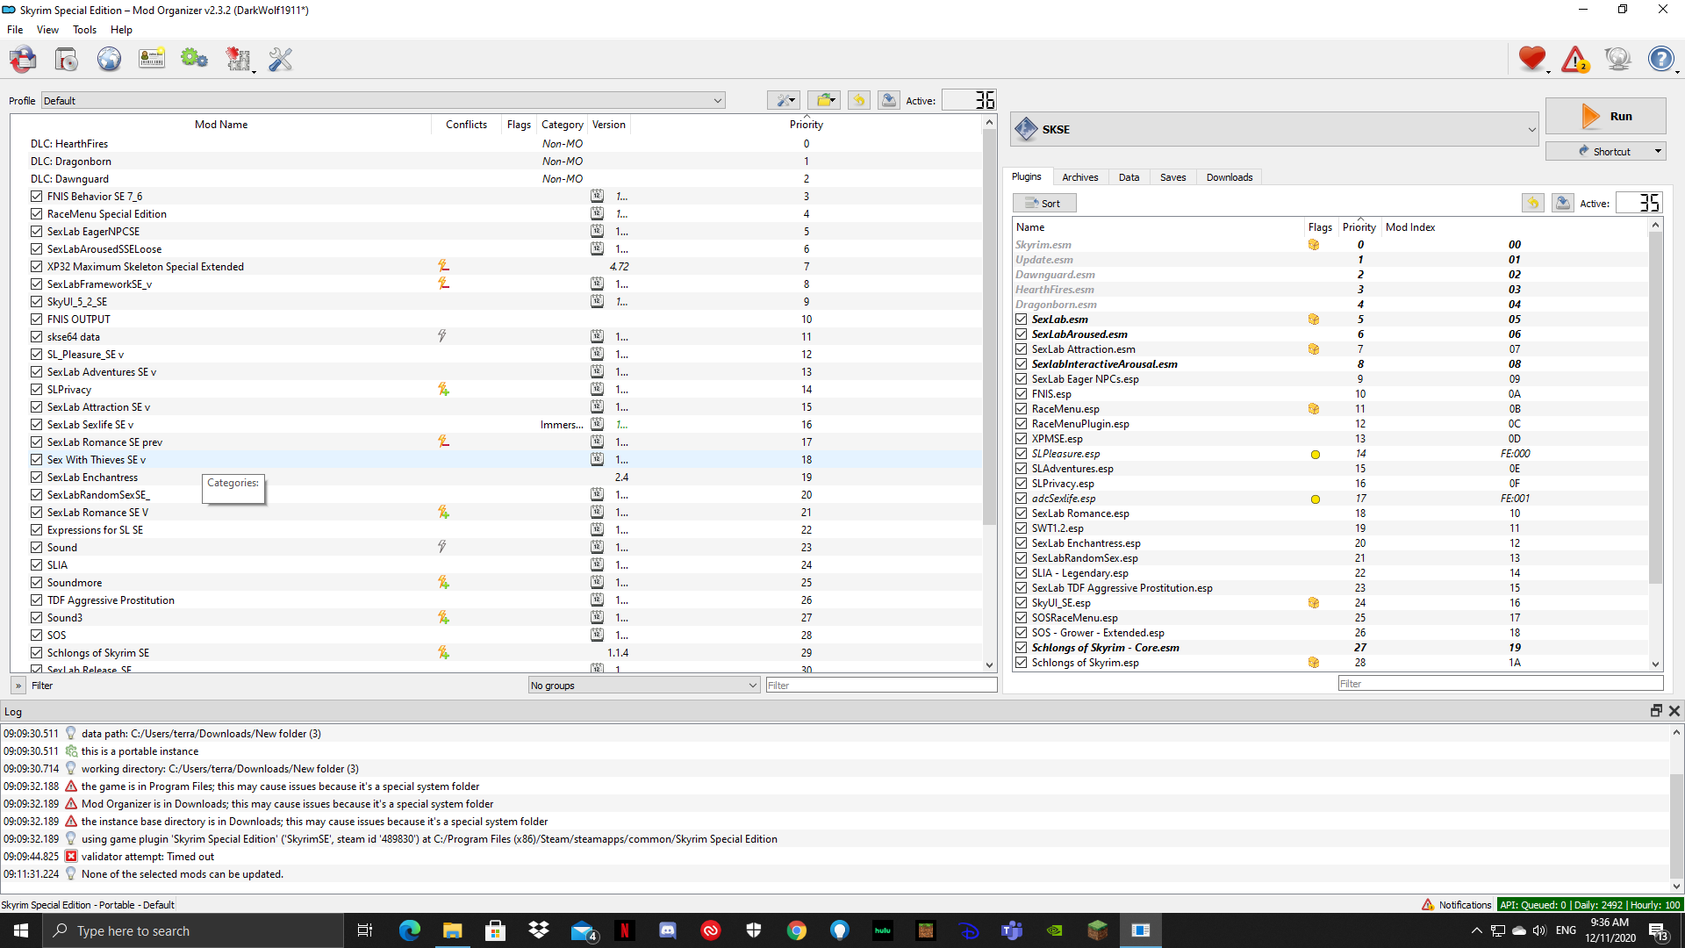
Task: Open the No groups dropdown
Action: 644,686
